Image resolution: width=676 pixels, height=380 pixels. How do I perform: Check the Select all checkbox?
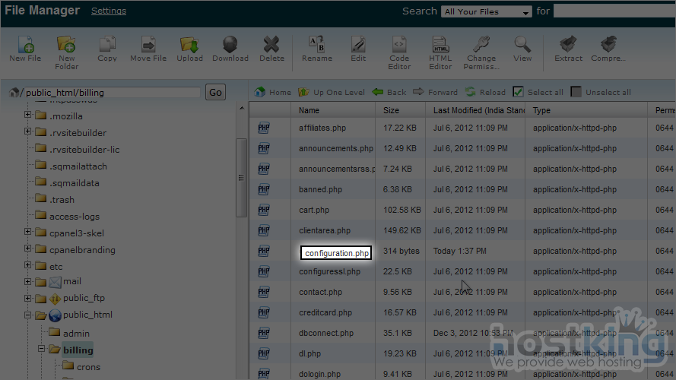click(518, 92)
